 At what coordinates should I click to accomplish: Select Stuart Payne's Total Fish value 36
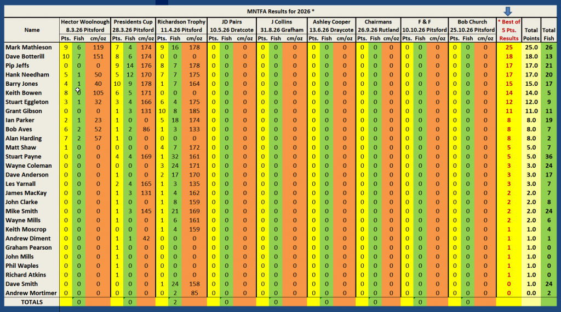pos(549,156)
